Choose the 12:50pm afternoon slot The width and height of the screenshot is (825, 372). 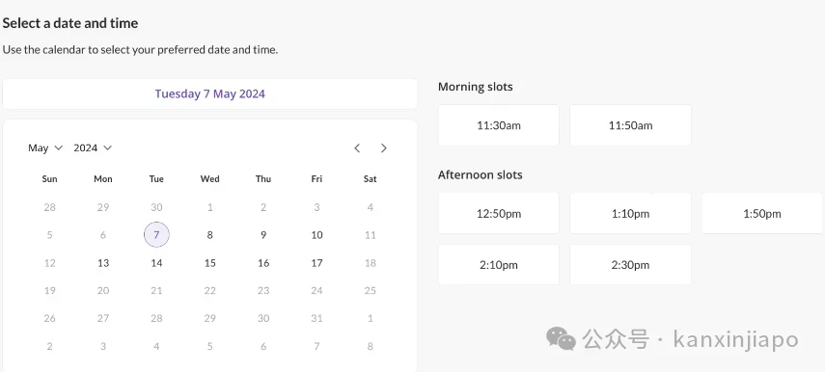coord(498,213)
